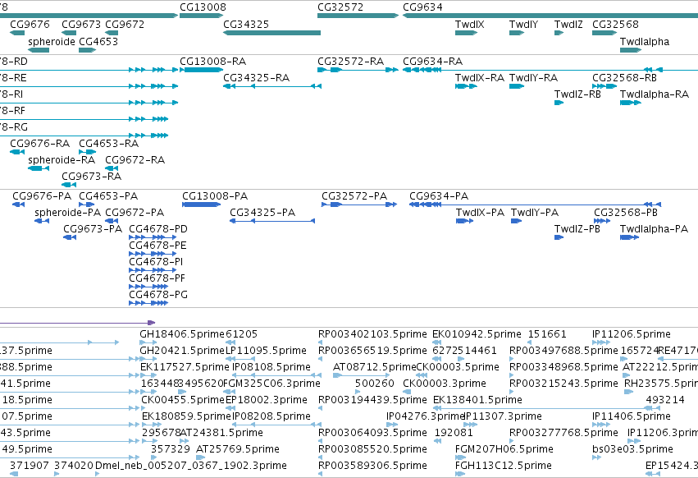Click the Dmel_neb_005207_0367_1902.3prime EST label
The height and width of the screenshot is (478, 698).
click(x=191, y=466)
